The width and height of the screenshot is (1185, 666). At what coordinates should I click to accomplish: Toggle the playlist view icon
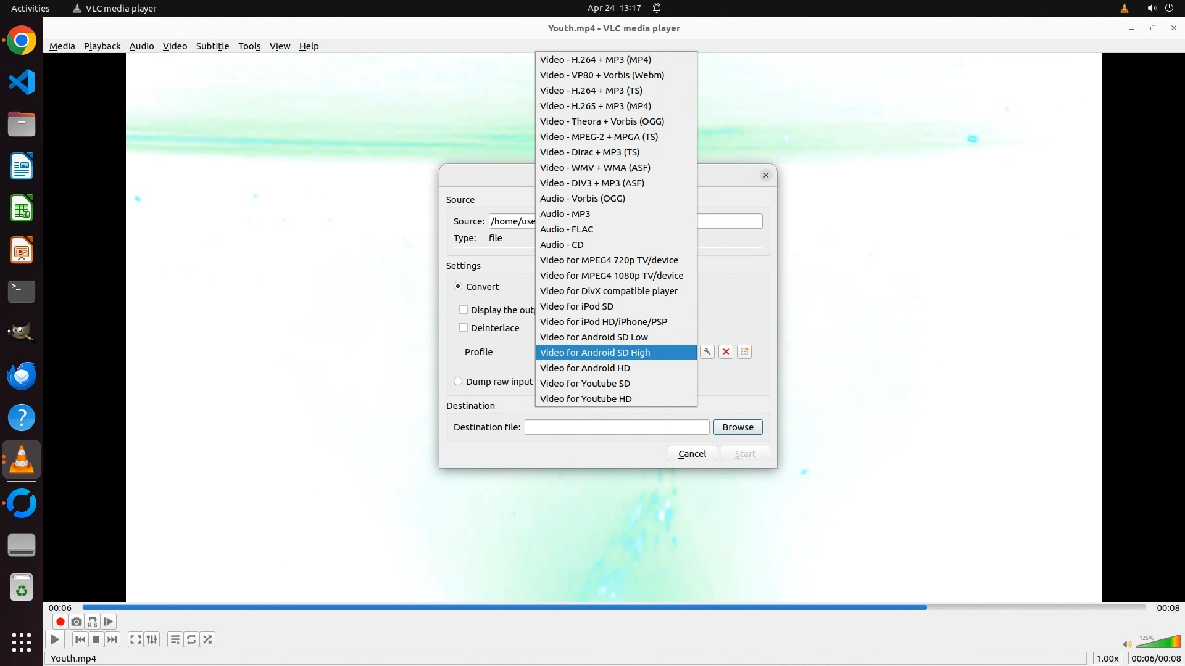175,639
